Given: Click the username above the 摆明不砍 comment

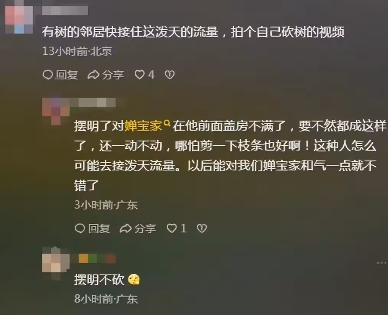Looking at the screenshot, I should tap(97, 258).
